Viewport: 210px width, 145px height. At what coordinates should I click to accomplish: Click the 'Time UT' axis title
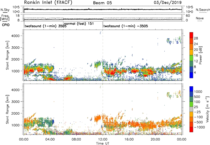[x=103, y=143]
